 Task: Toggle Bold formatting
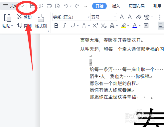tap(56, 26)
